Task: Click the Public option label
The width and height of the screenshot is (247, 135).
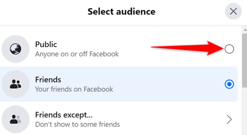Action: 46,44
